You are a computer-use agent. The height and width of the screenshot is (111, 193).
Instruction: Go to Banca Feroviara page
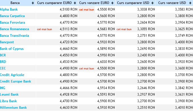click(x=13, y=22)
